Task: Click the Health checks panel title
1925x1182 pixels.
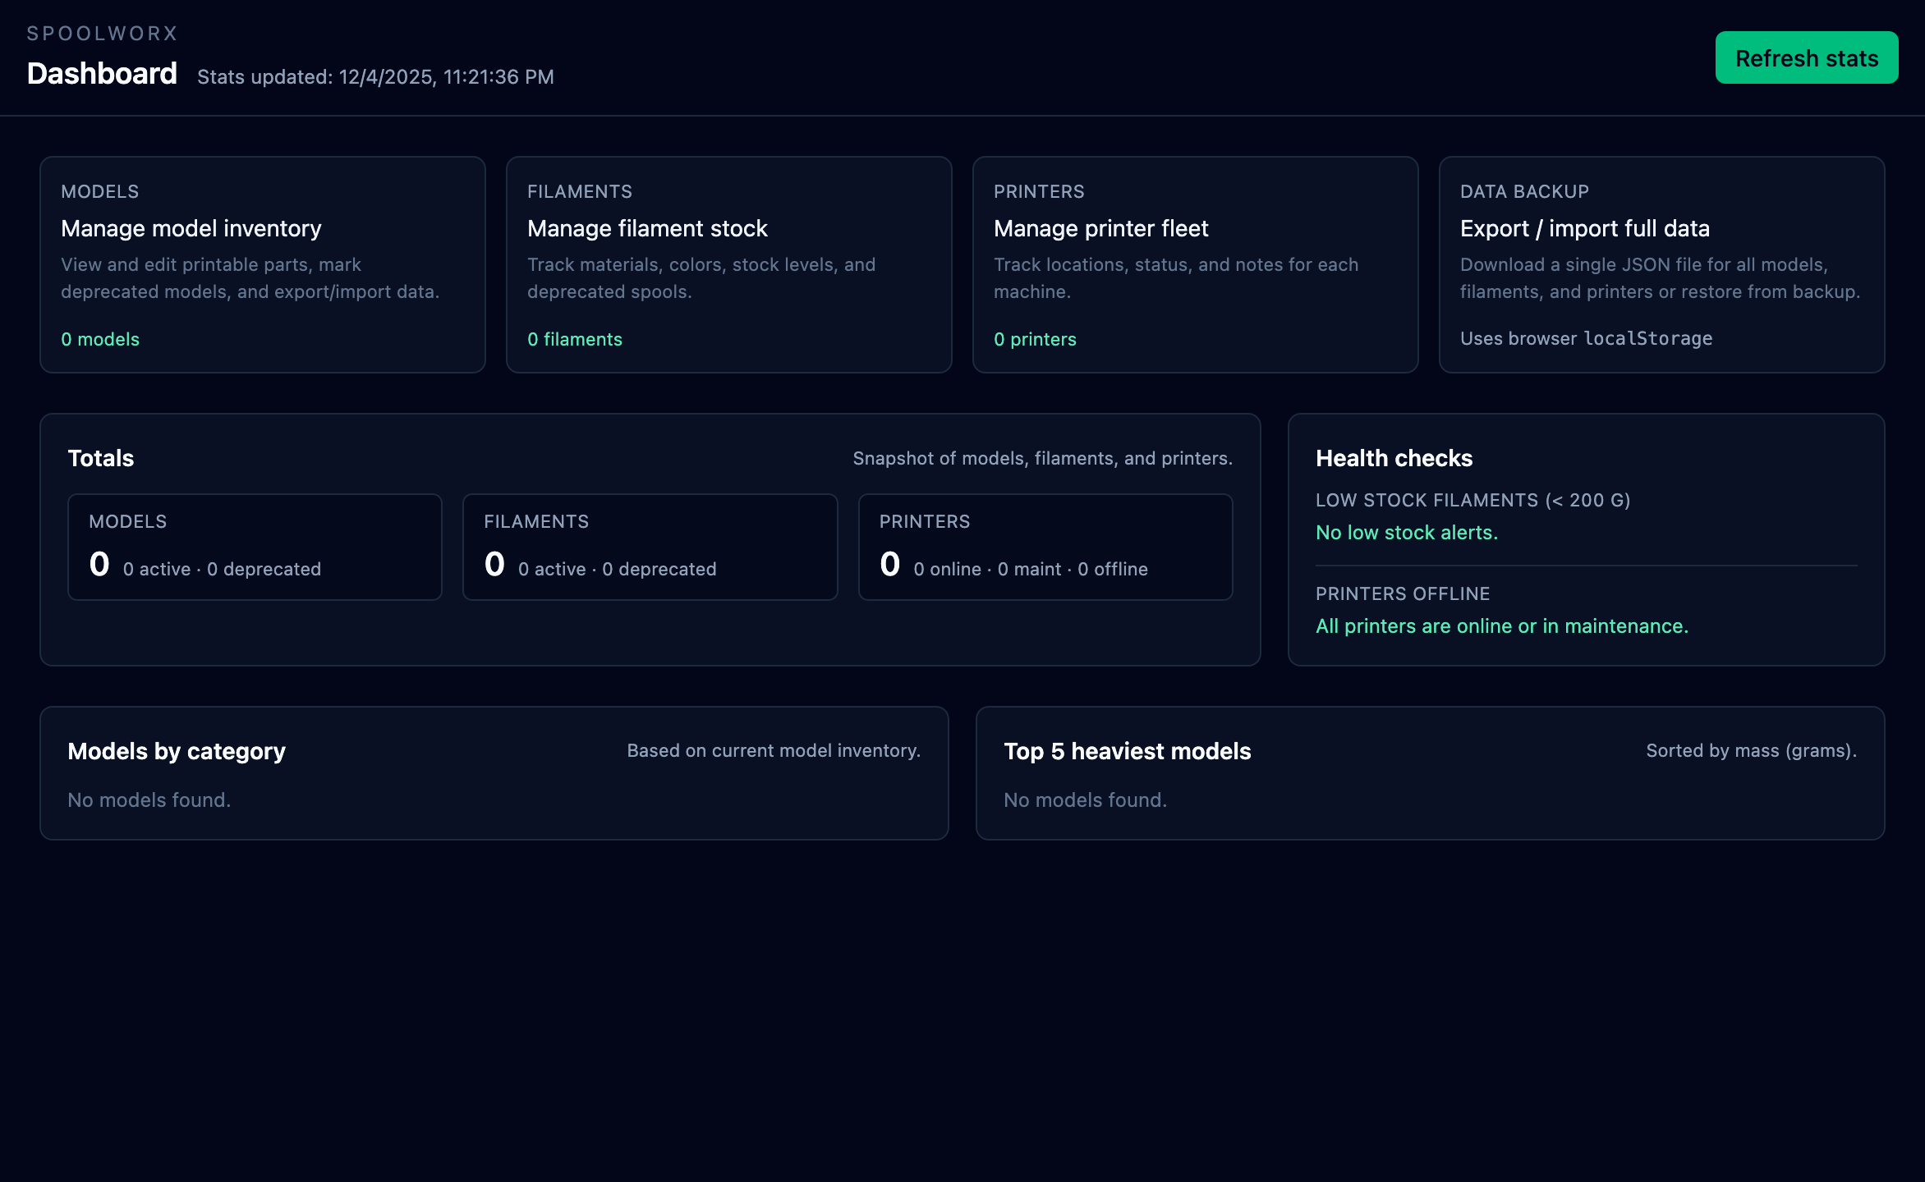Action: [x=1394, y=458]
